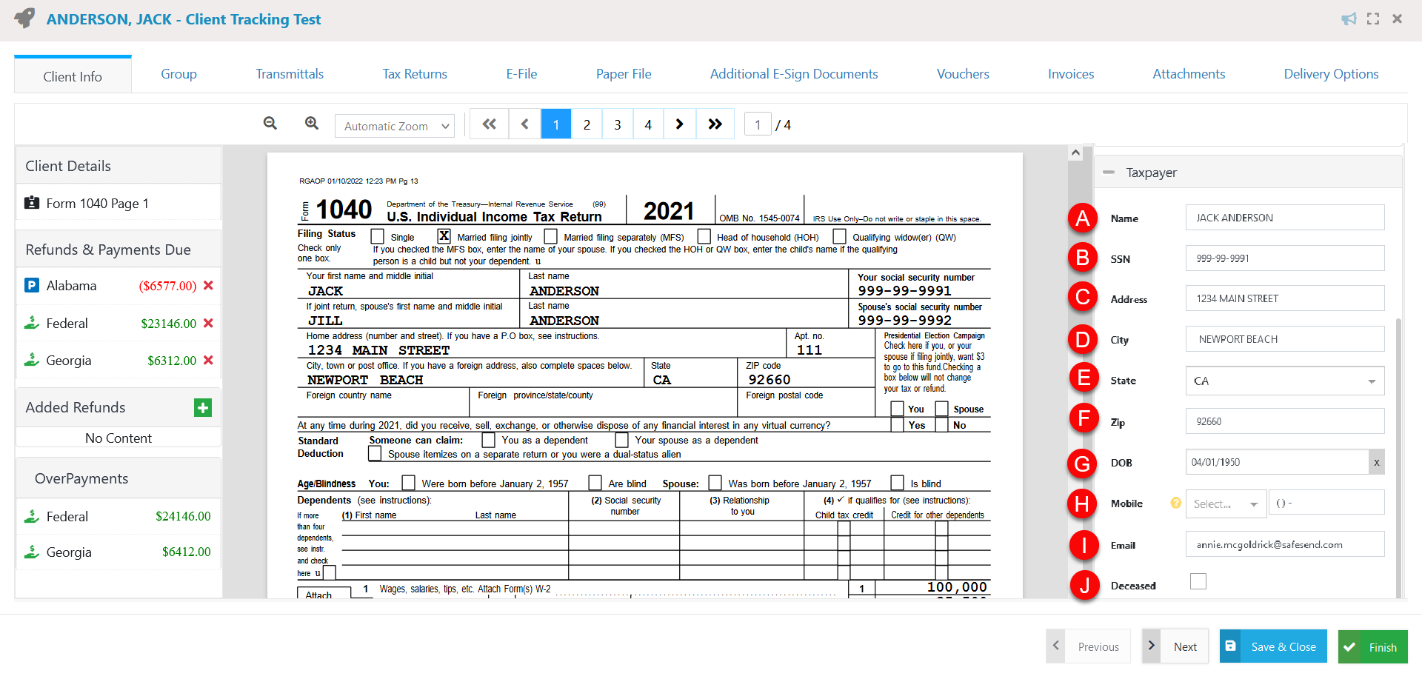Check Your spouse as a dependent box

(x=621, y=440)
